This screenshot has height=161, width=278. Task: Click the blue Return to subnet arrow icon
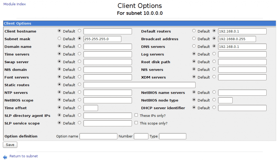5,157
